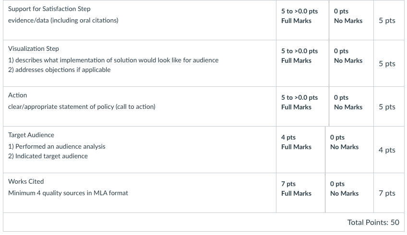This screenshot has width=407, height=235.
Task: Select 5 to >0.0 pts rating for Action
Action: coord(302,106)
